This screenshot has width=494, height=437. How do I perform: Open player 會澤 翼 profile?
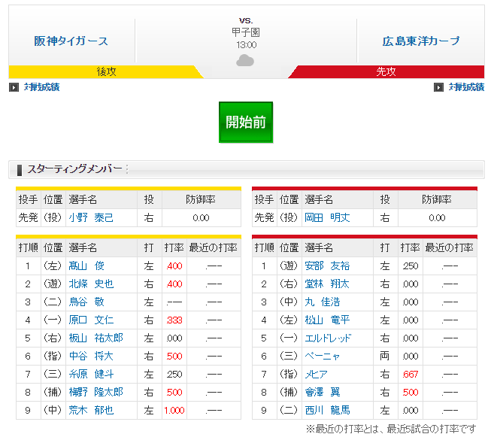323,392
